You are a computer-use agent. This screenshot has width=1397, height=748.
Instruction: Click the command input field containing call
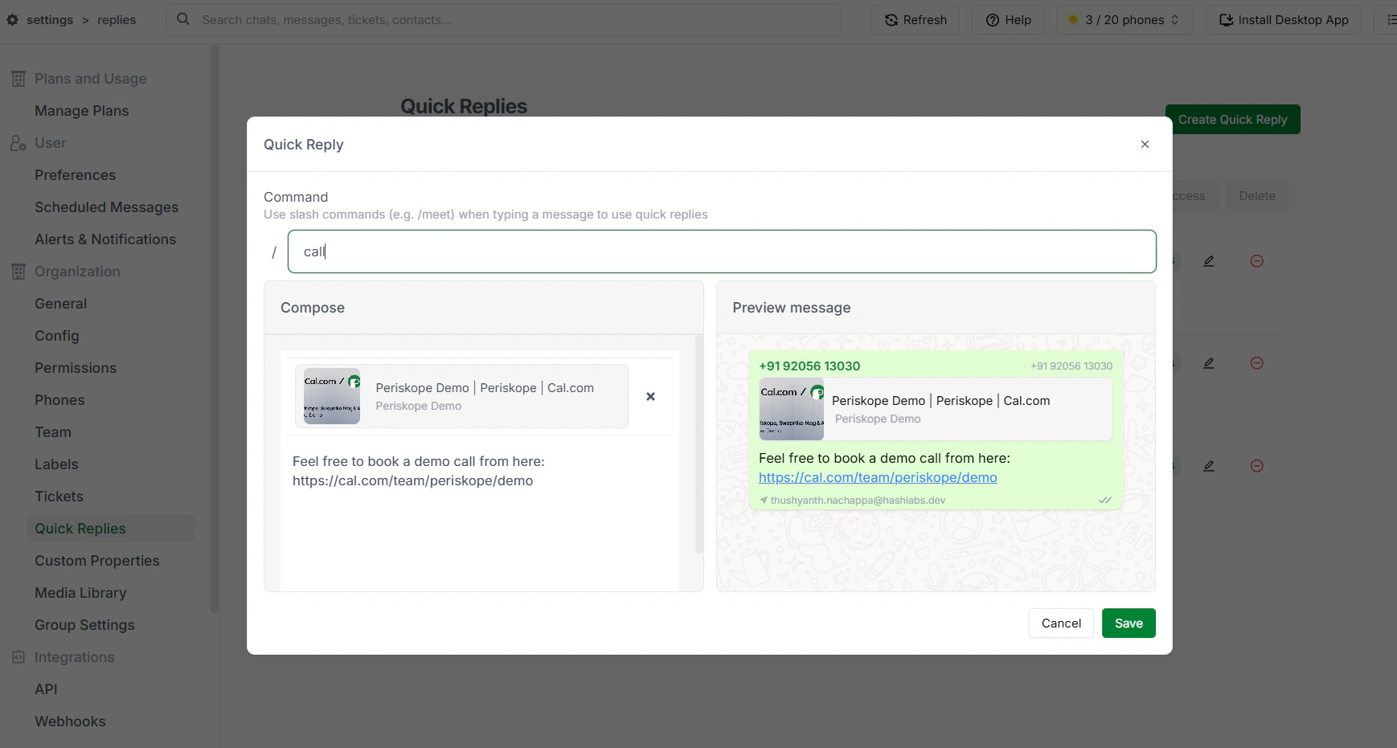(722, 251)
